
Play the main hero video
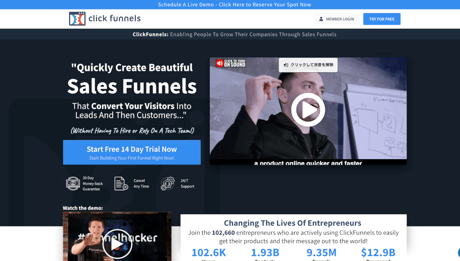[308, 109]
